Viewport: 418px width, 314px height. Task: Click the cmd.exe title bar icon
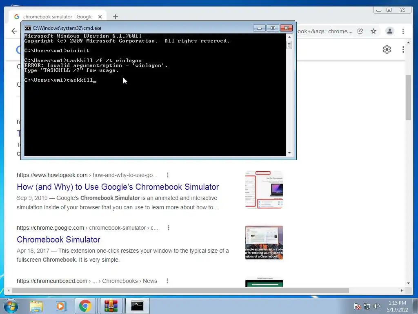(x=27, y=28)
